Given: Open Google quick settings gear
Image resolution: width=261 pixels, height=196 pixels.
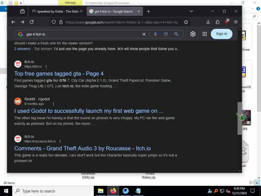Looking at the screenshot, I should (193, 34).
